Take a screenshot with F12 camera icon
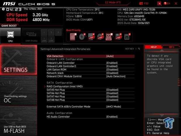Screen dimensions: 181x136 141,4
